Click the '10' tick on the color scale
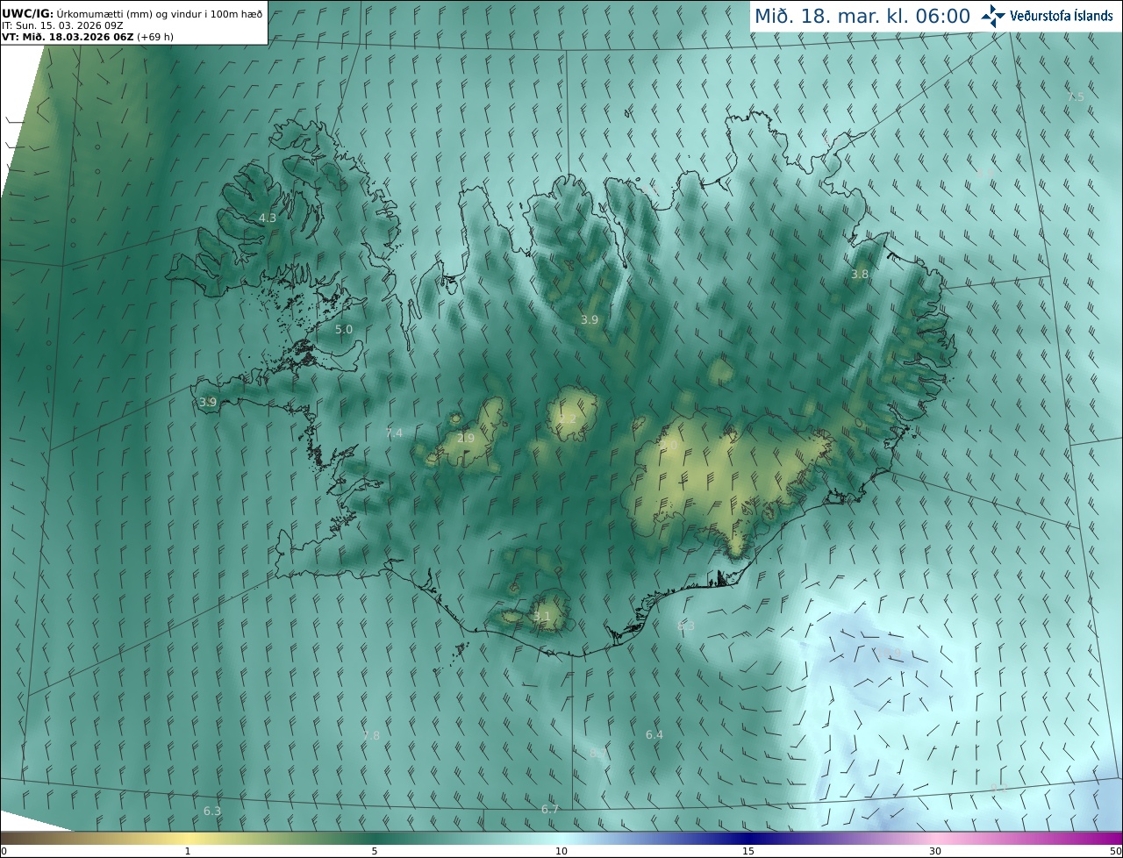Screen dimensions: 1123x858 (x=561, y=851)
